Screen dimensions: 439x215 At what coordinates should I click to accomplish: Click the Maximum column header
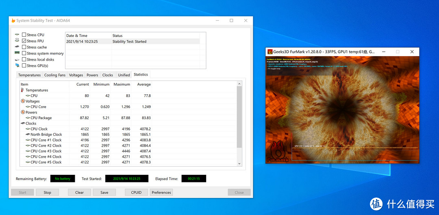(122, 85)
